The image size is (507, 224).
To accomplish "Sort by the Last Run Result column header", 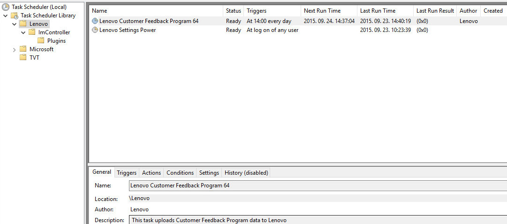I will point(435,11).
